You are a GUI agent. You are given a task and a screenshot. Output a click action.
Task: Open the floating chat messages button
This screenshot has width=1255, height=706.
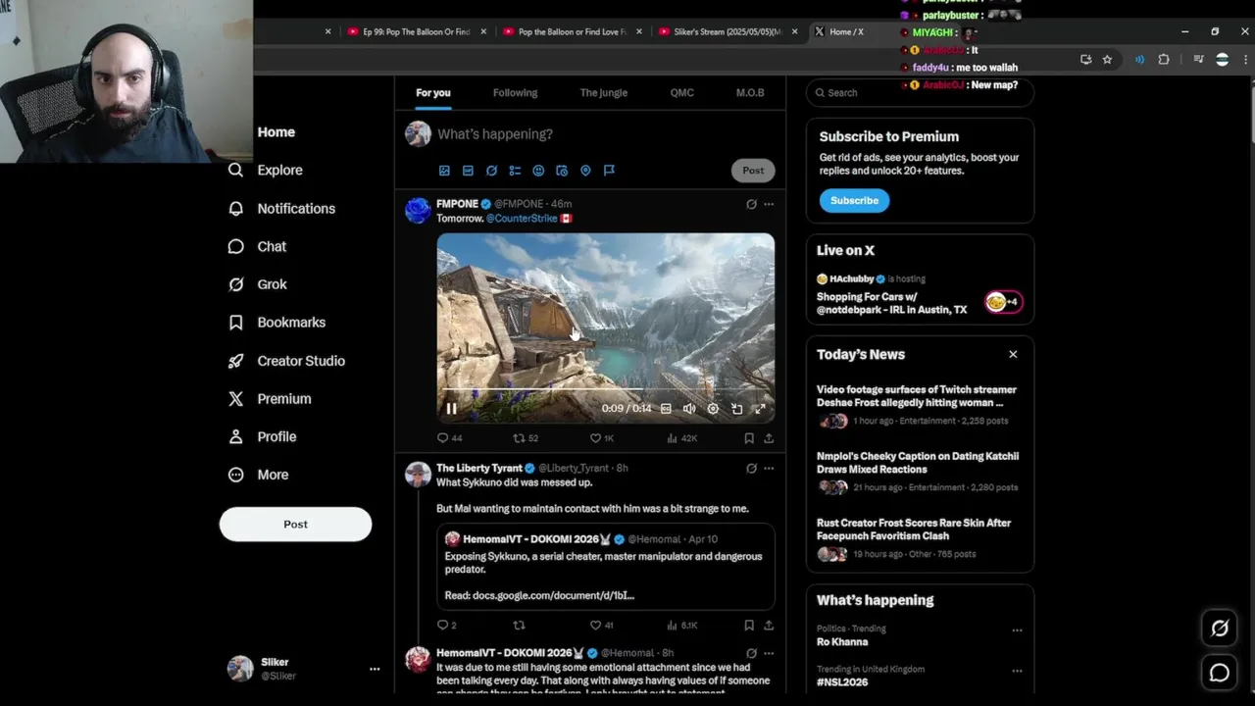coord(1220,673)
